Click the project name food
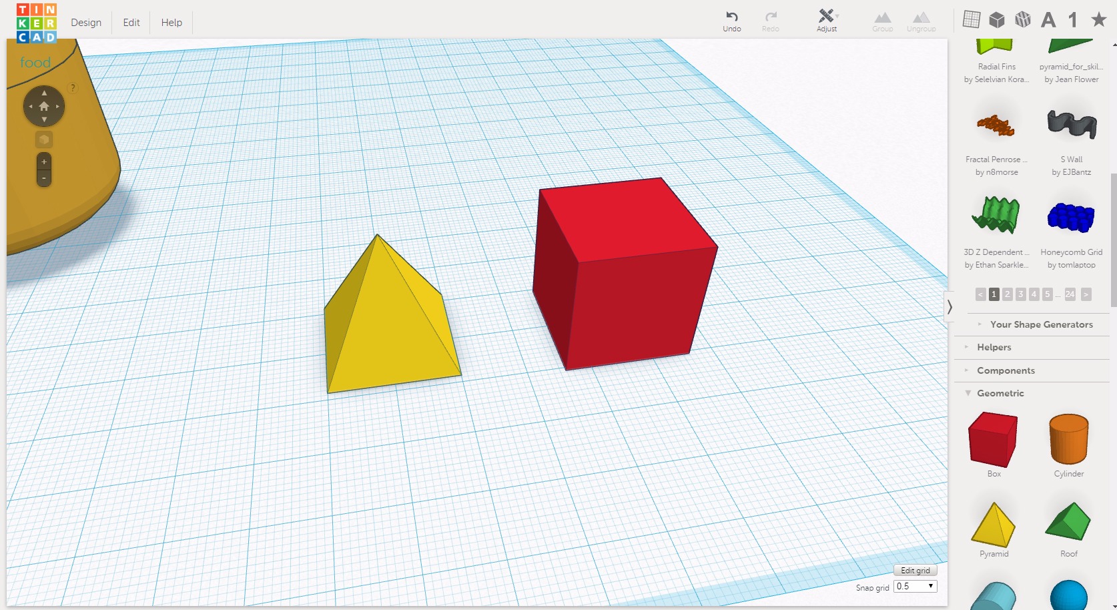The height and width of the screenshot is (610, 1117). coord(35,63)
